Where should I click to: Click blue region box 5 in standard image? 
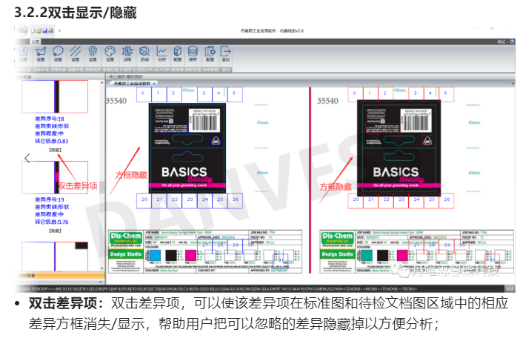[235, 94]
